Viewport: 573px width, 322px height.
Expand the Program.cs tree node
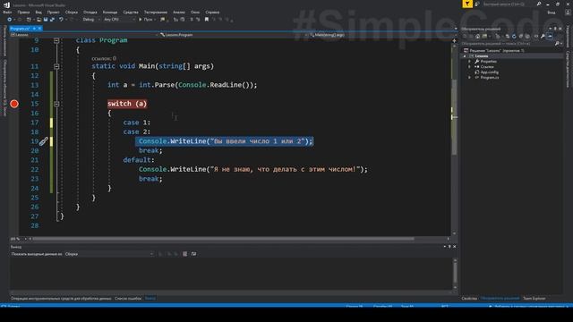click(469, 78)
